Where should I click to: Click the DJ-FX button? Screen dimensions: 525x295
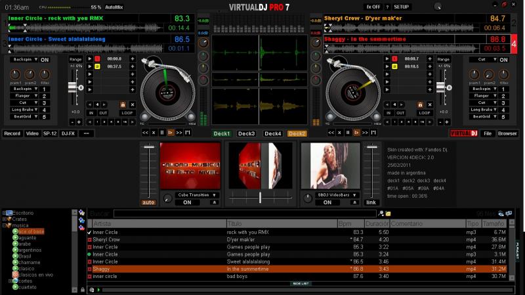[68, 133]
